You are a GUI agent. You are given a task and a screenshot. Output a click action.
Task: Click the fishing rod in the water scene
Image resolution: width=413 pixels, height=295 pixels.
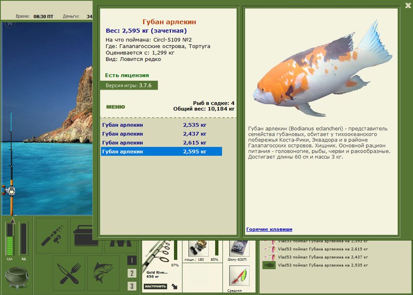[x=11, y=163]
